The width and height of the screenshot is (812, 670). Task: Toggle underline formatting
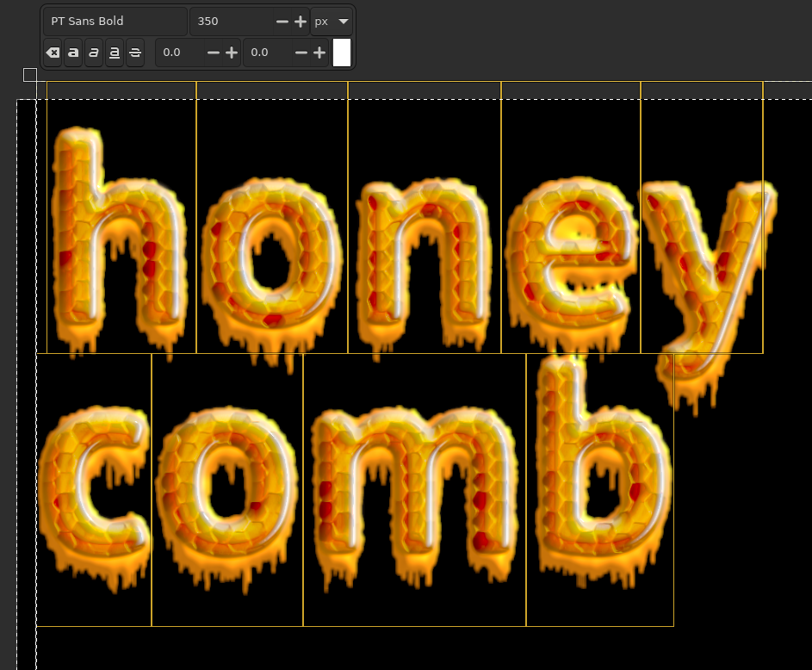tap(115, 53)
